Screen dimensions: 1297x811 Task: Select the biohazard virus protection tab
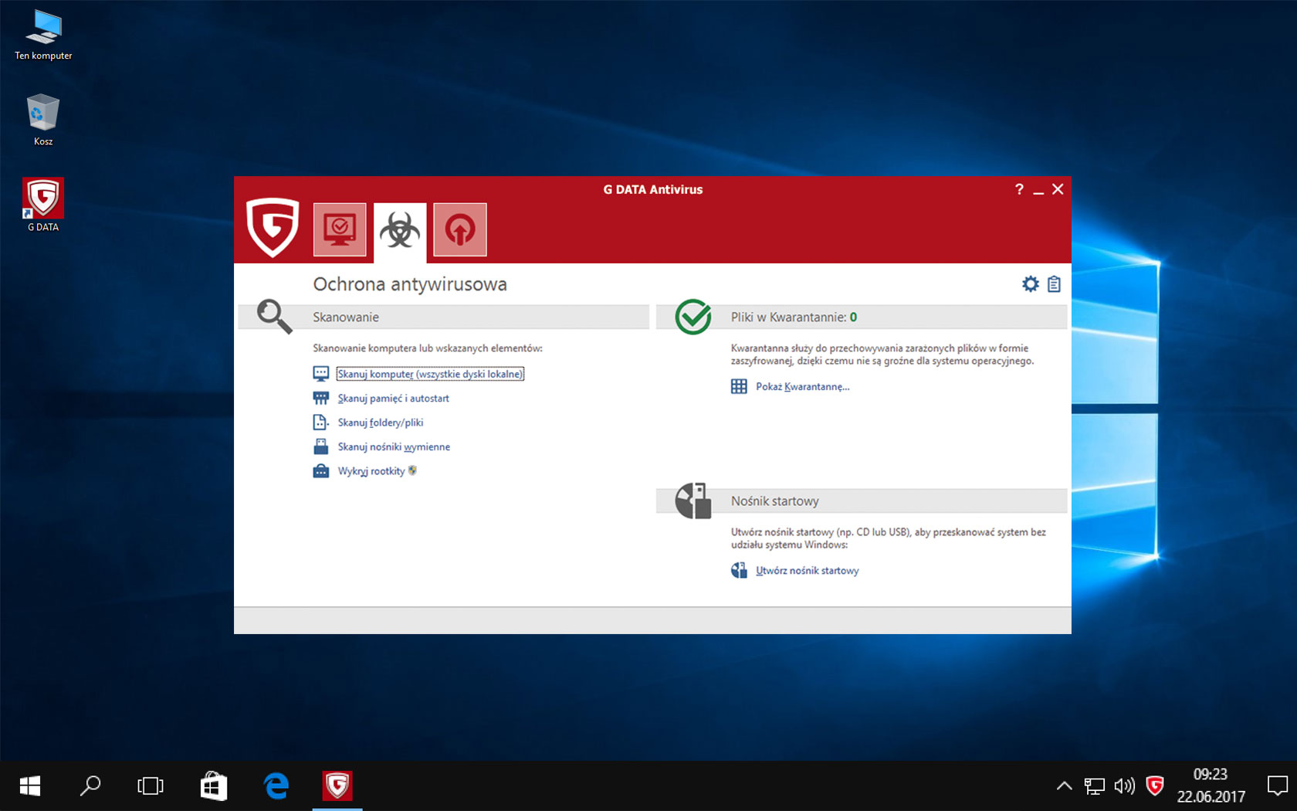[x=400, y=231]
